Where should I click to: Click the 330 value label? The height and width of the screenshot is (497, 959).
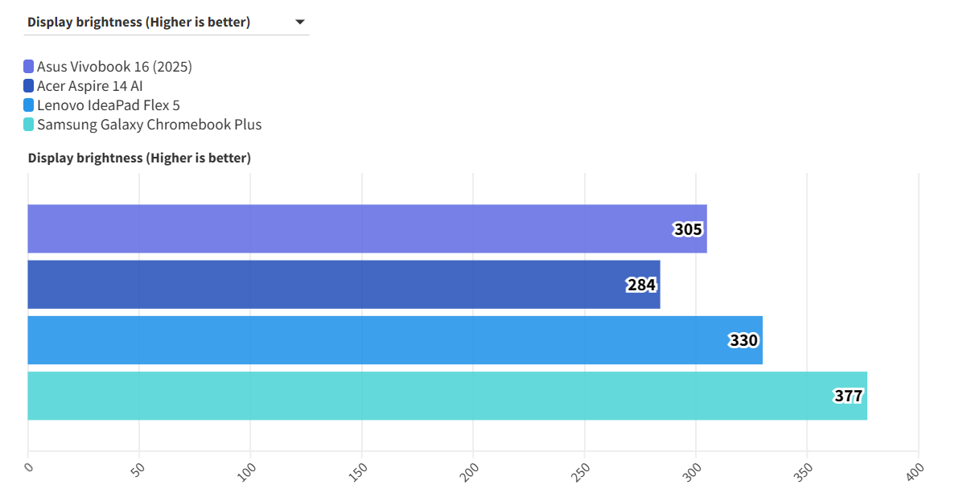743,340
